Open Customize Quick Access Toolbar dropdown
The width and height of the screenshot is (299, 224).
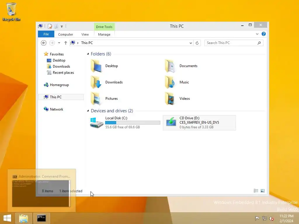coord(62,27)
